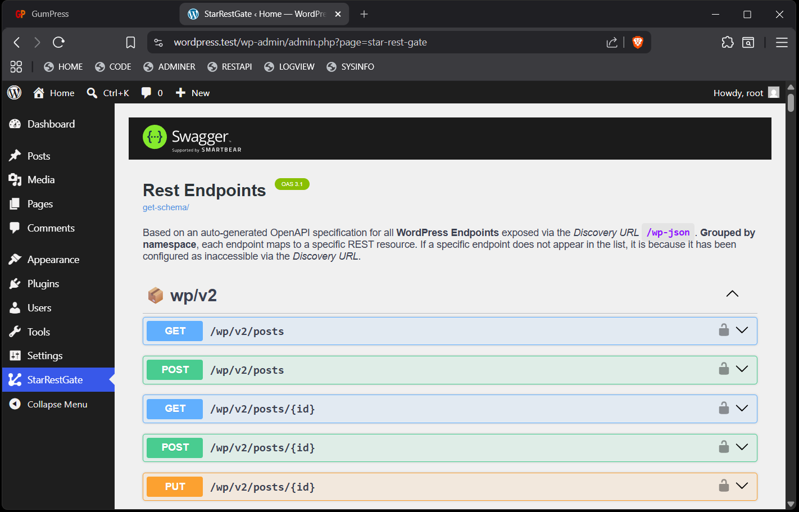Open the HOME bookmark

pos(63,67)
